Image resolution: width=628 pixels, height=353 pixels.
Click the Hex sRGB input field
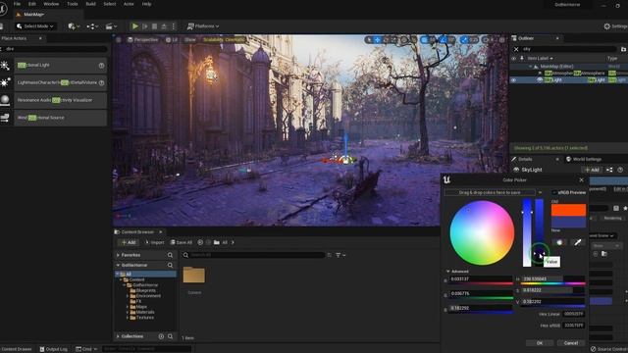[574, 326]
